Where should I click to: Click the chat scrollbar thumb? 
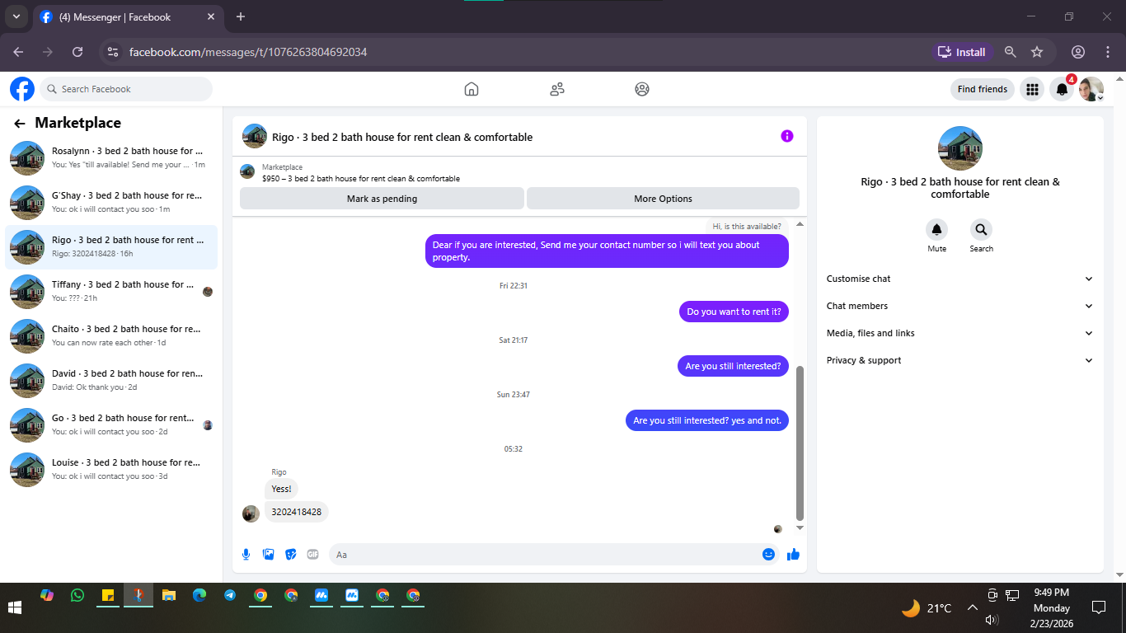pyautogui.click(x=800, y=443)
